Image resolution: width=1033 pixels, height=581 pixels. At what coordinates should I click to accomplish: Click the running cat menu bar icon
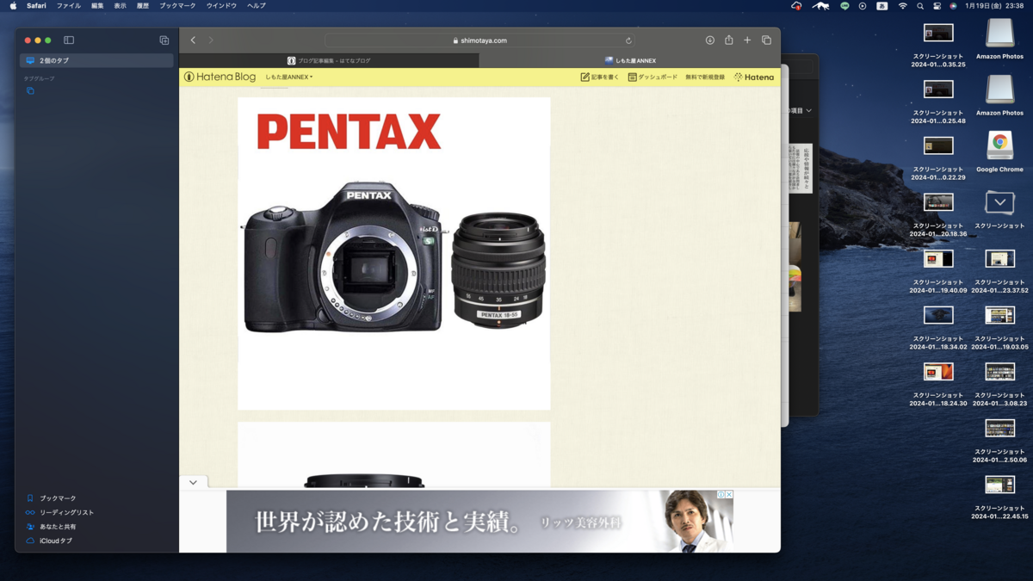(x=820, y=6)
